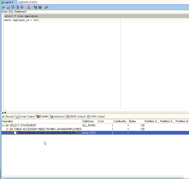Screen dimensions: 189x179
Task: Open the OWA Output tab
Action: click(96, 116)
